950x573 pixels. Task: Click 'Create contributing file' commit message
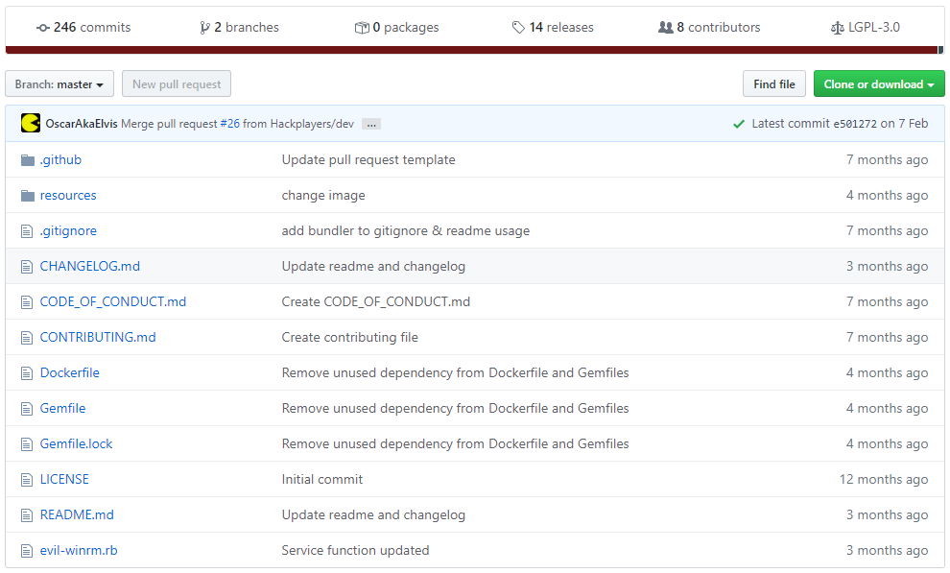click(349, 338)
